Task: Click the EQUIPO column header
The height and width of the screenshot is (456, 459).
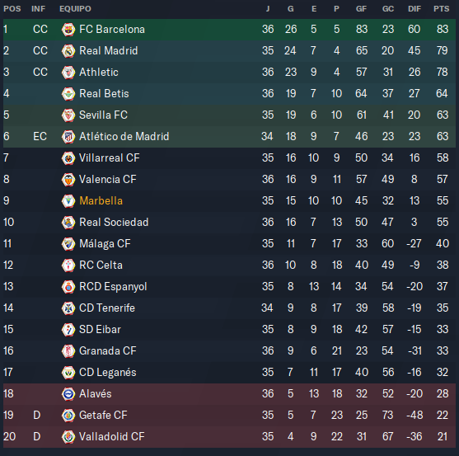Action: 75,9
